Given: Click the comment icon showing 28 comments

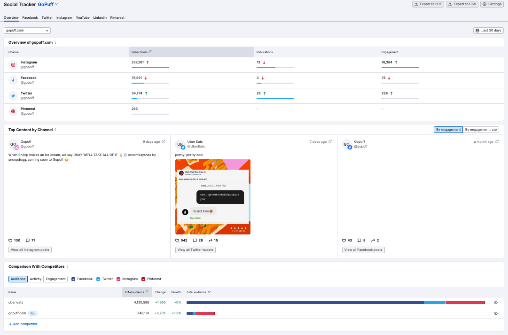Looking at the screenshot, I should coord(195,241).
